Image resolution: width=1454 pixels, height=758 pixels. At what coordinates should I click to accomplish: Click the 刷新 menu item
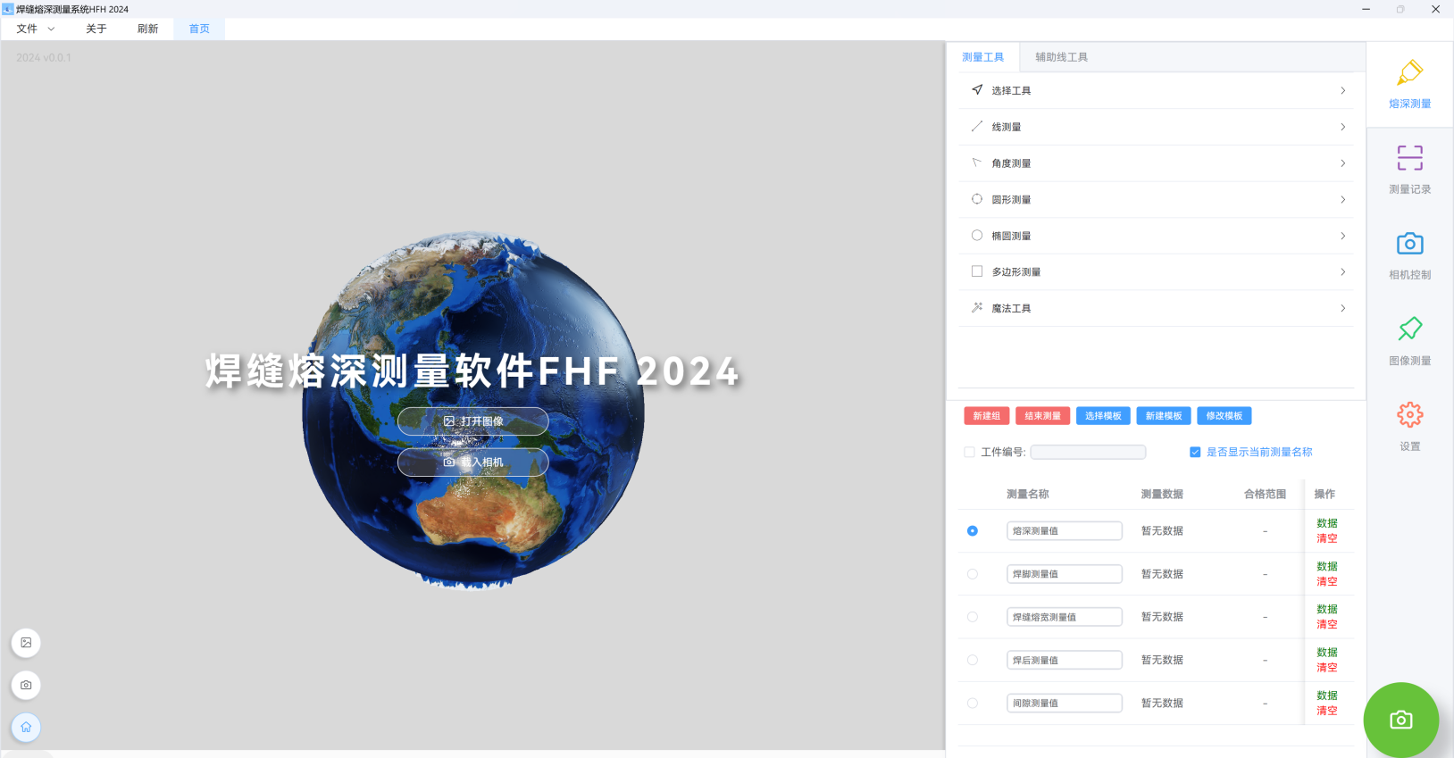(x=147, y=29)
